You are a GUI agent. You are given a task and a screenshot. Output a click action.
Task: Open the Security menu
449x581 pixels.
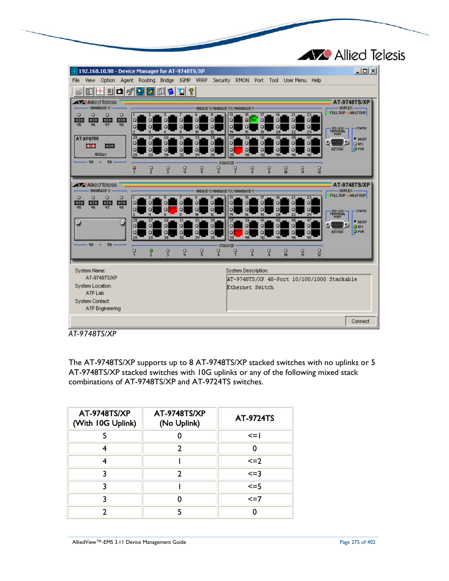(x=222, y=80)
